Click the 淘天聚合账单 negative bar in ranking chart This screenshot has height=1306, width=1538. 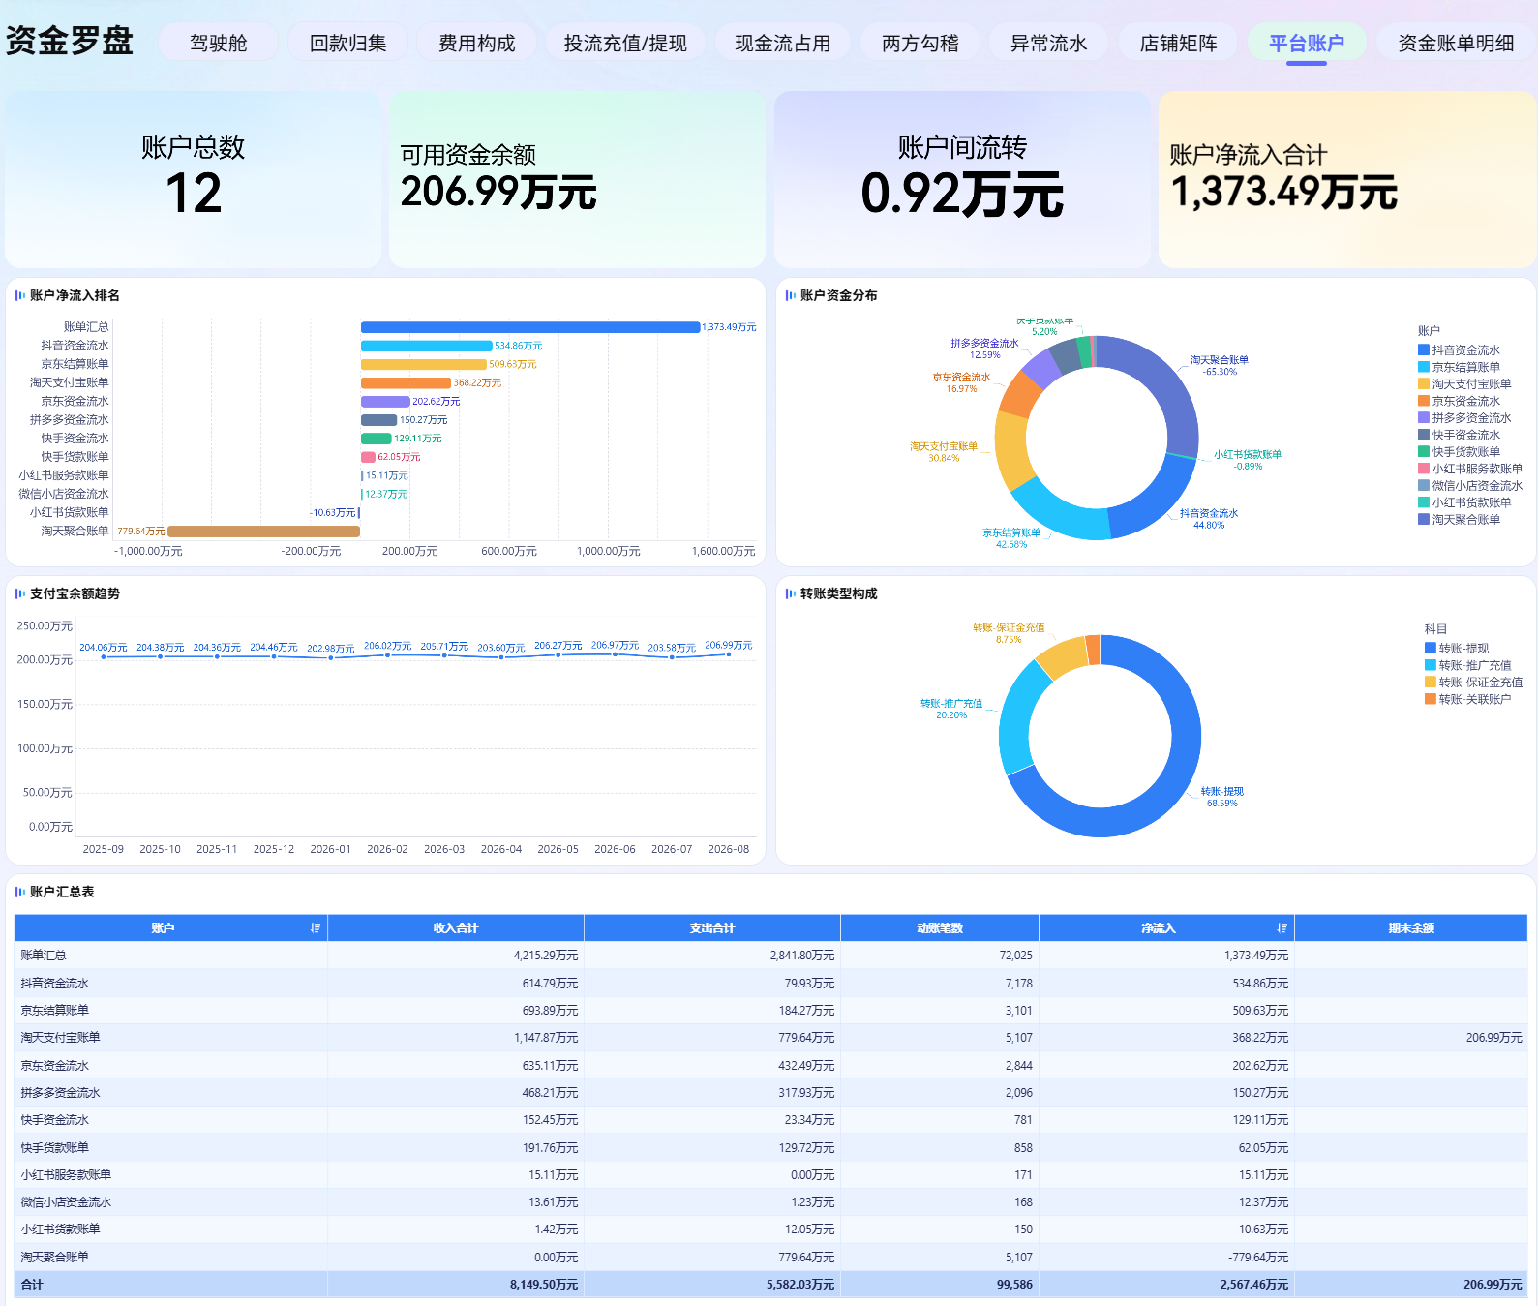point(263,532)
